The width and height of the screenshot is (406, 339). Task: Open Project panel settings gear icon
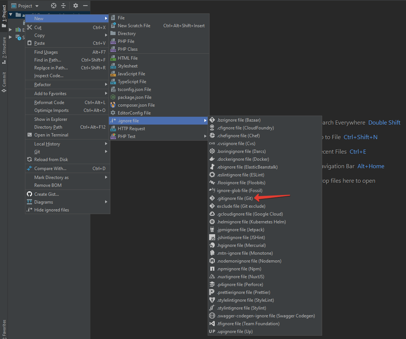76,6
